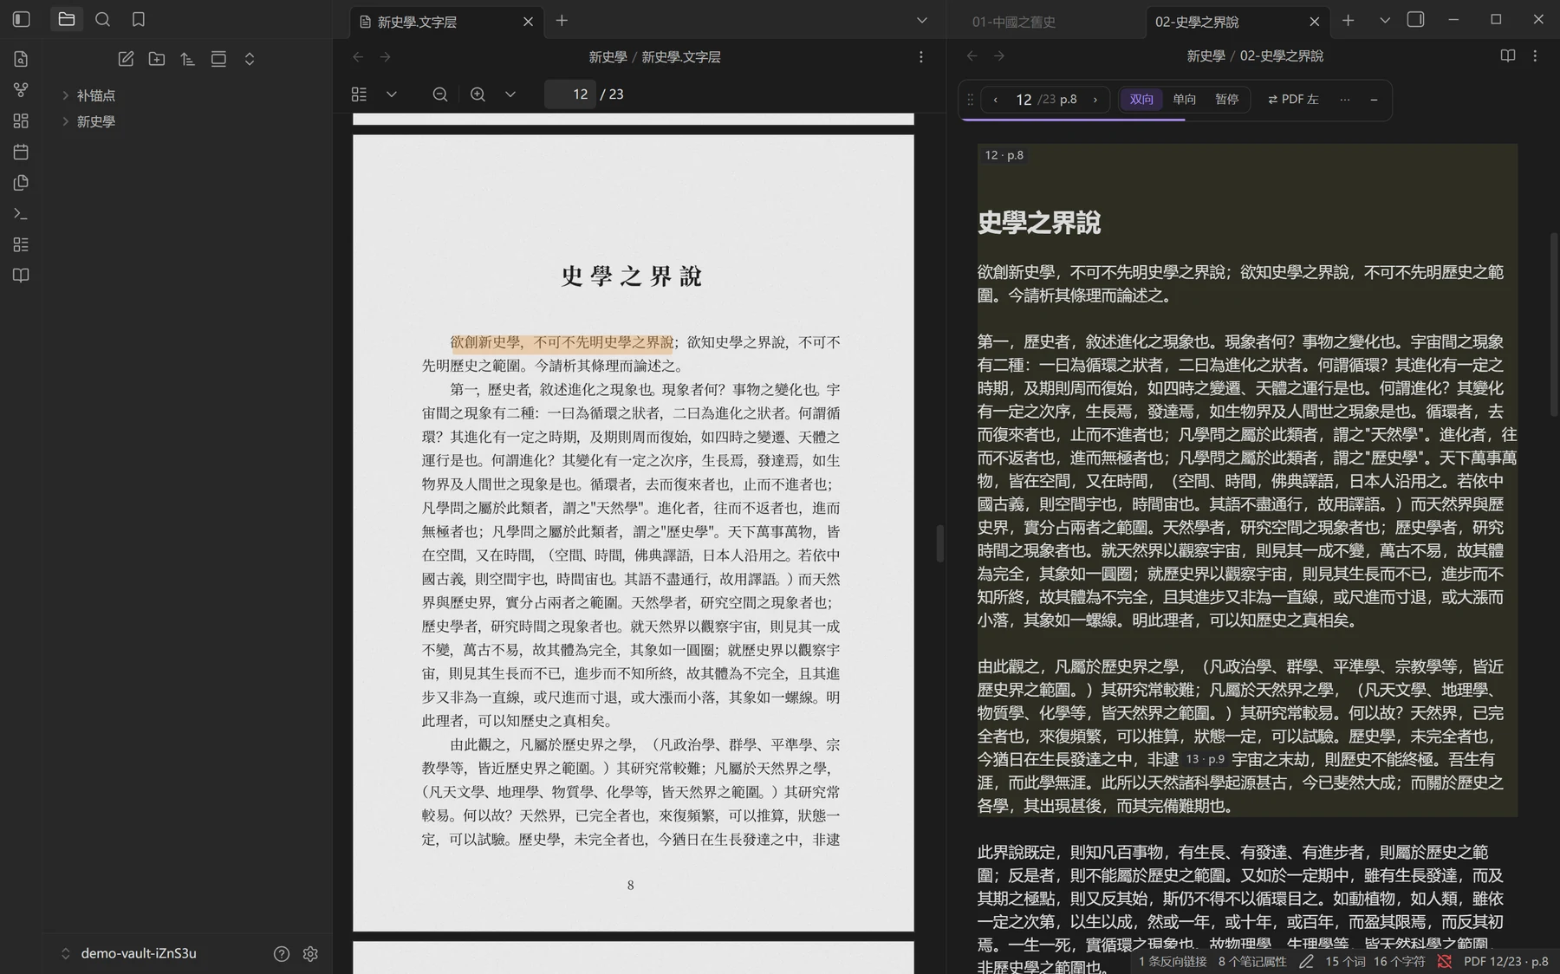Open canvas from ribbon
Image resolution: width=1560 pixels, height=974 pixels.
(x=21, y=121)
